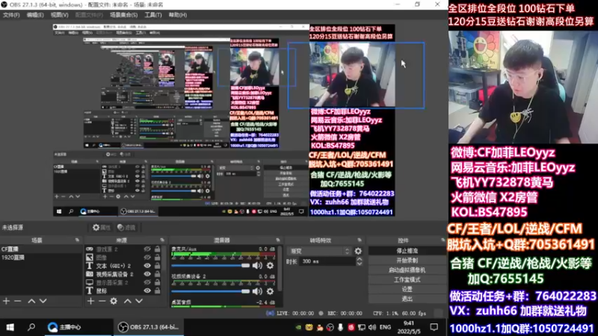The height and width of the screenshot is (336, 598).
Task: Mute the 麦克风/Aux speaker icon
Action: coord(257,266)
